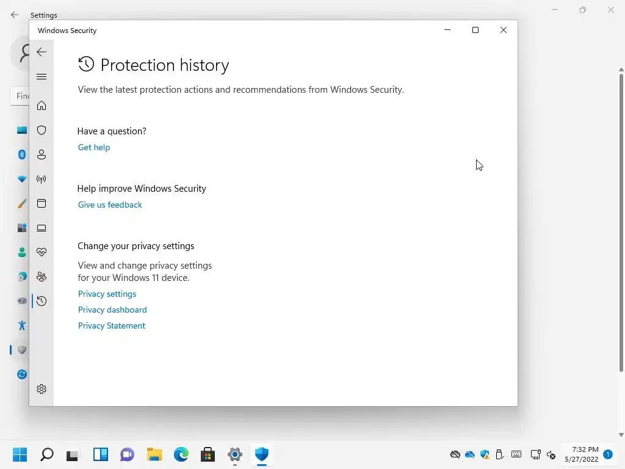Open File Explorer from the taskbar
Viewport: 625px width, 469px height.
[154, 454]
